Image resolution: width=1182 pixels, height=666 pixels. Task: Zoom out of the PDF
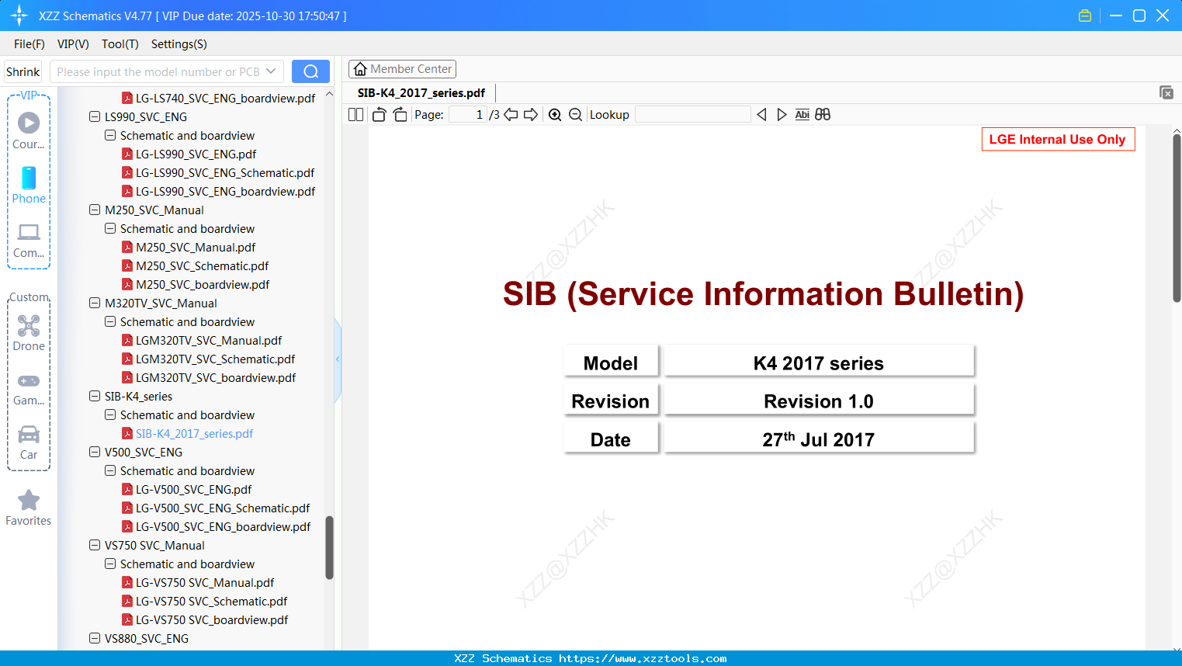(x=575, y=114)
